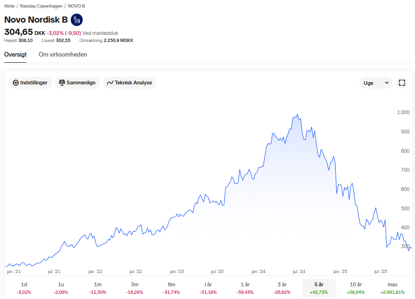Click the current price 304,65 text
The height and width of the screenshot is (299, 415).
18,32
